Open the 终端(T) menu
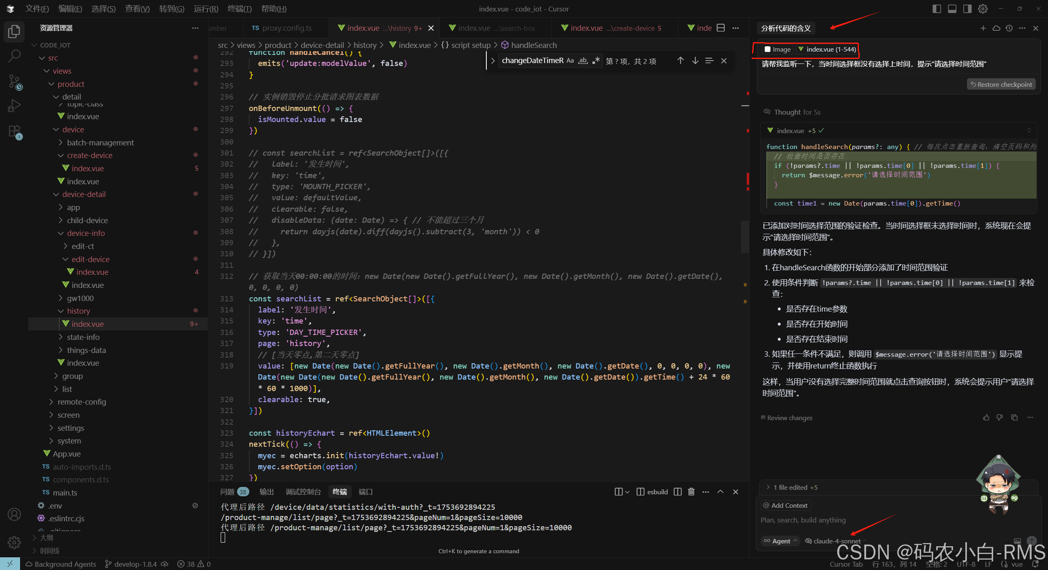This screenshot has height=570, width=1048. coord(239,9)
